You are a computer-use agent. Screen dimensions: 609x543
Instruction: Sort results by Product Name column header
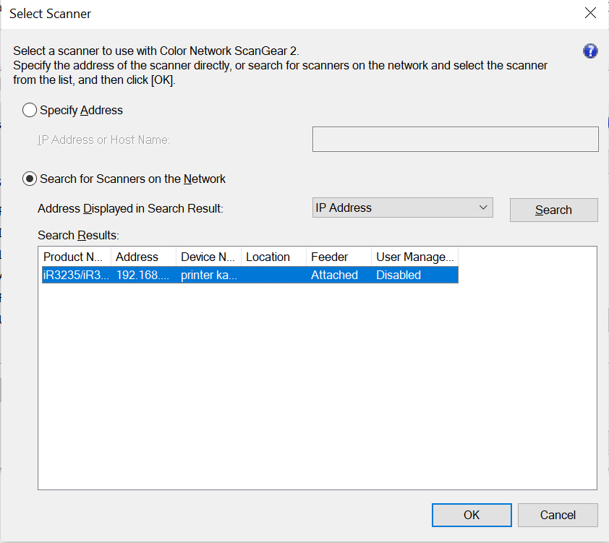76,257
